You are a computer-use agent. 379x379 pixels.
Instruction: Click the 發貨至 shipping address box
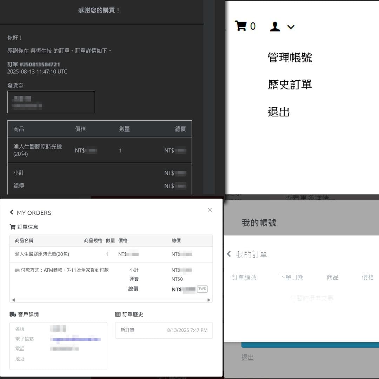(x=51, y=102)
